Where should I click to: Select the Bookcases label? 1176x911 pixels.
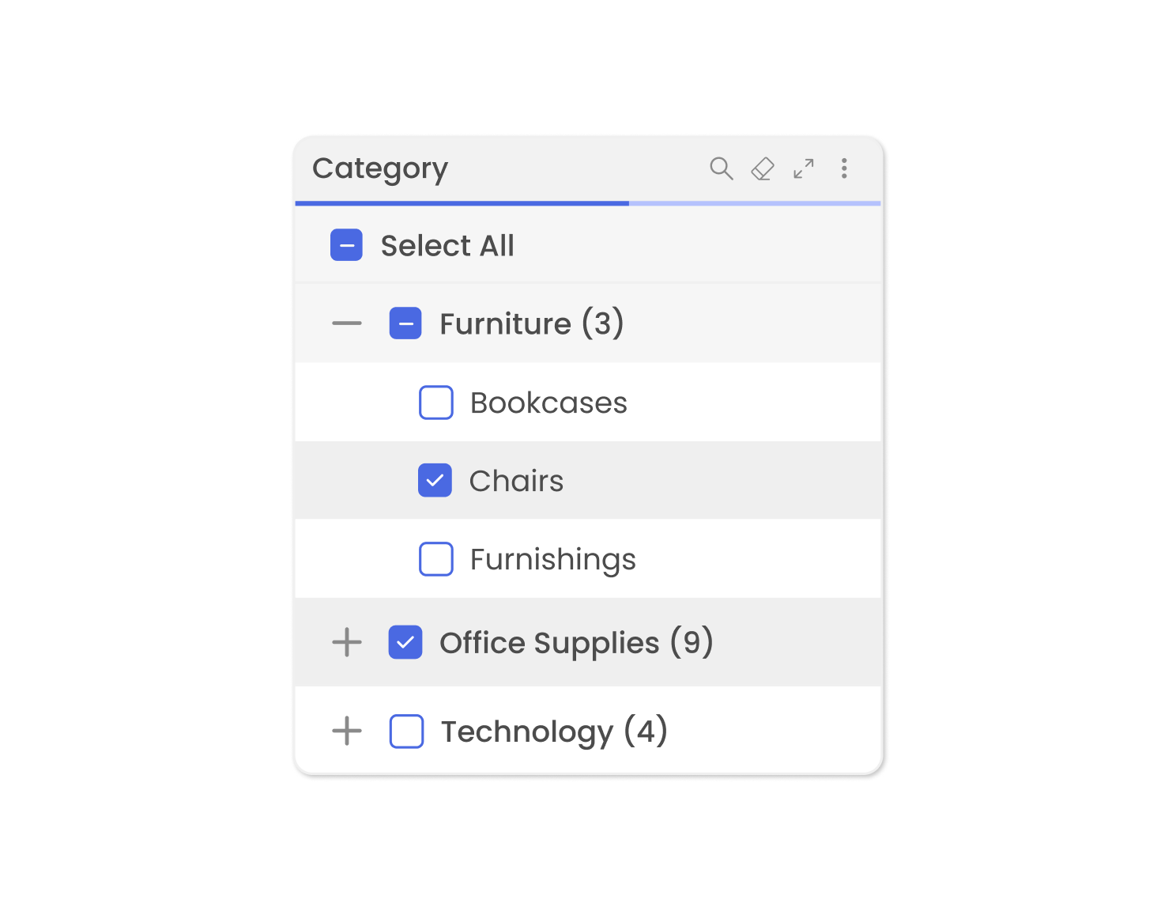(548, 403)
